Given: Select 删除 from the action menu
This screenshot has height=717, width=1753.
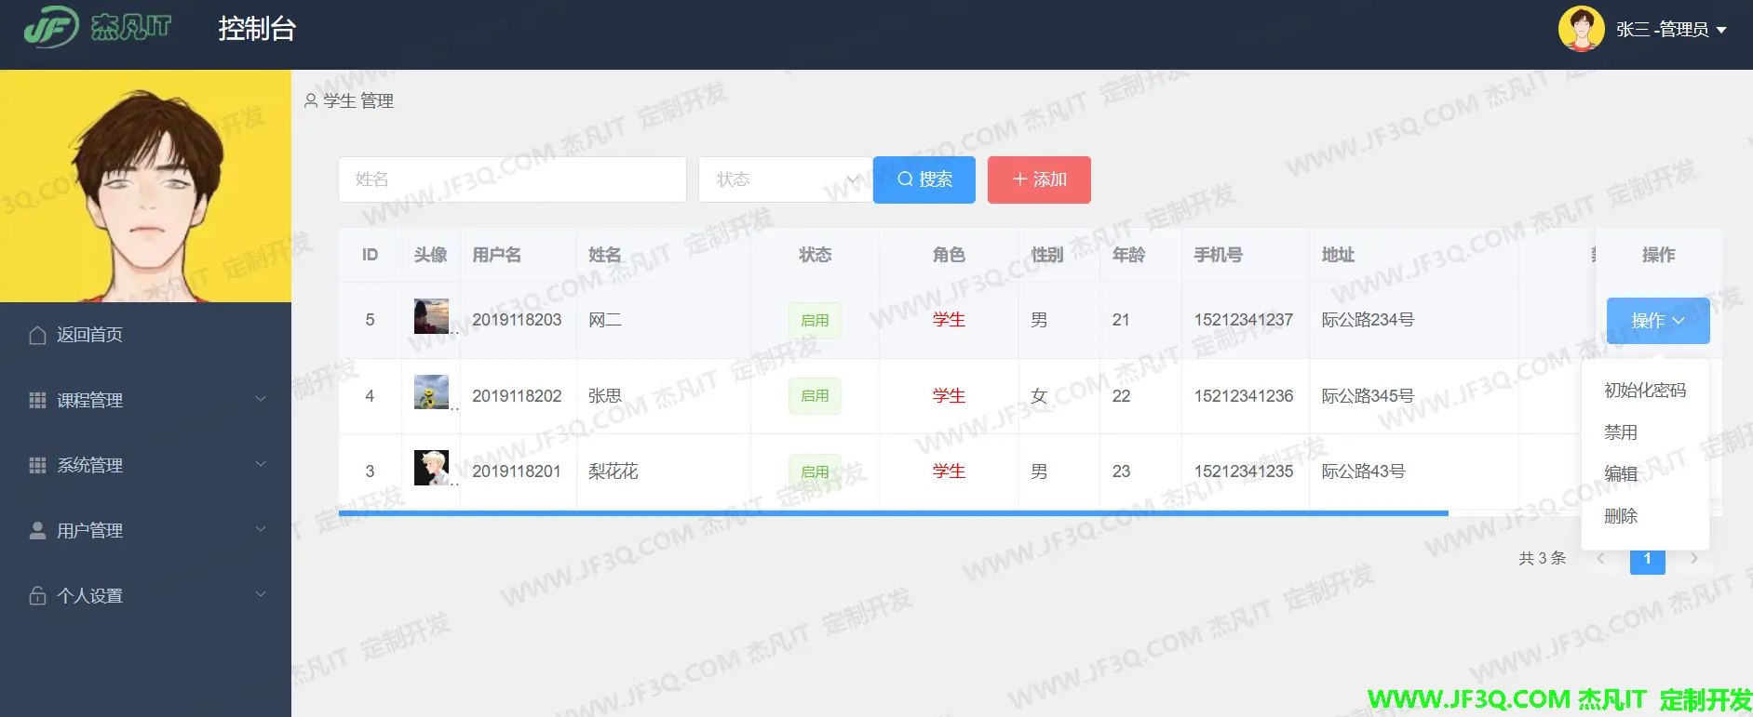Looking at the screenshot, I should (1620, 516).
